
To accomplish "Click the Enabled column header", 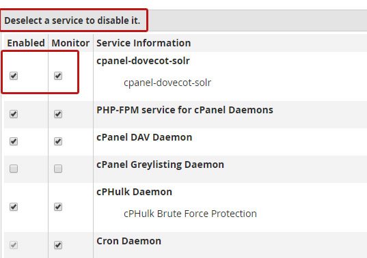I will [x=26, y=43].
